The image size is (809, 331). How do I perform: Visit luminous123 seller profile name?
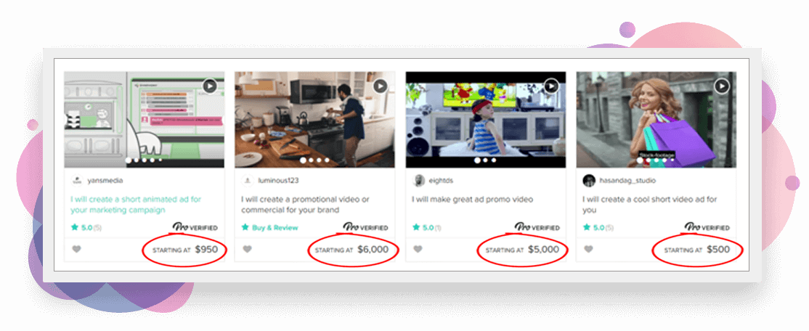tap(278, 181)
